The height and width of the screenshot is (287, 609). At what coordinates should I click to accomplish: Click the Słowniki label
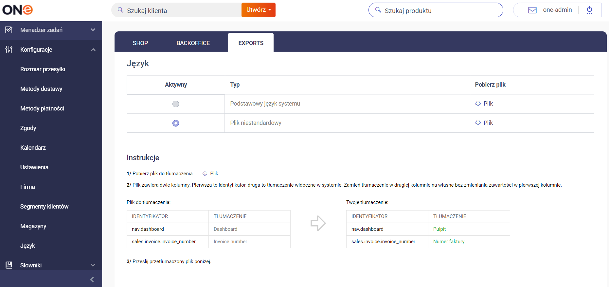pyautogui.click(x=31, y=265)
